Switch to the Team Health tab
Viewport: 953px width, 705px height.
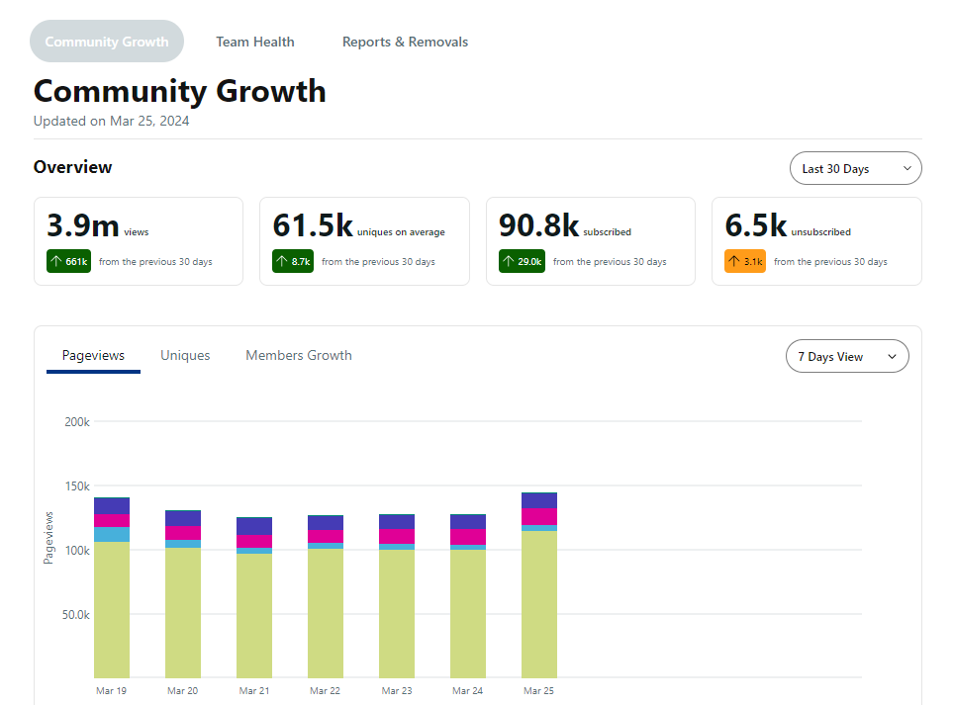pos(255,42)
